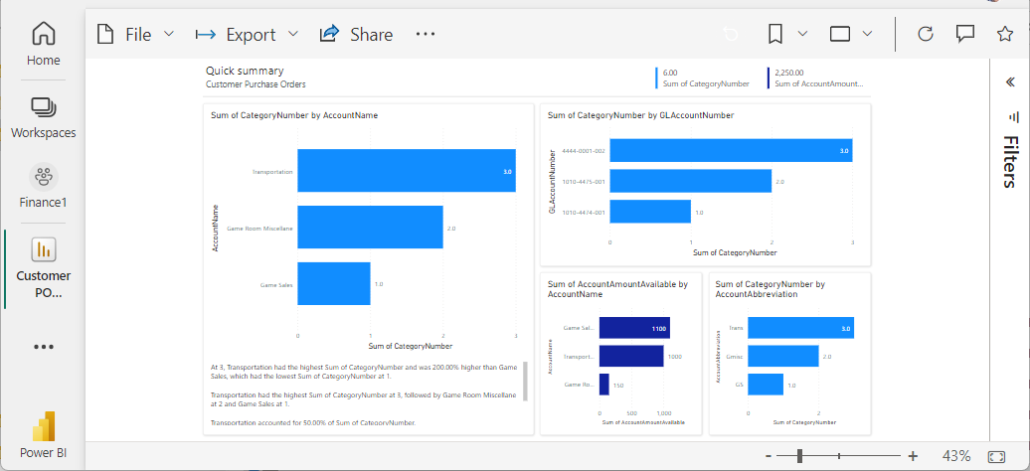Open more options ellipsis in toolbar
The image size is (1030, 471).
click(426, 34)
